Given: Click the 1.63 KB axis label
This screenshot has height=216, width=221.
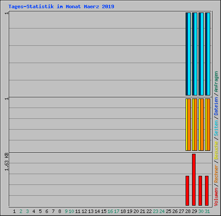Looking at the screenshot, I should click(6, 162).
